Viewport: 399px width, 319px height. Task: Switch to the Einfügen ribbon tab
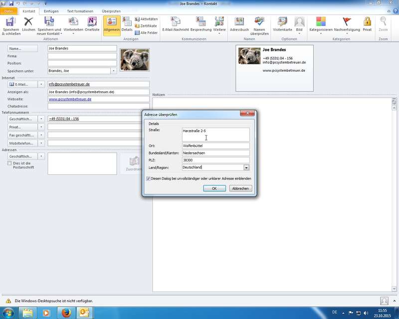tap(51, 11)
